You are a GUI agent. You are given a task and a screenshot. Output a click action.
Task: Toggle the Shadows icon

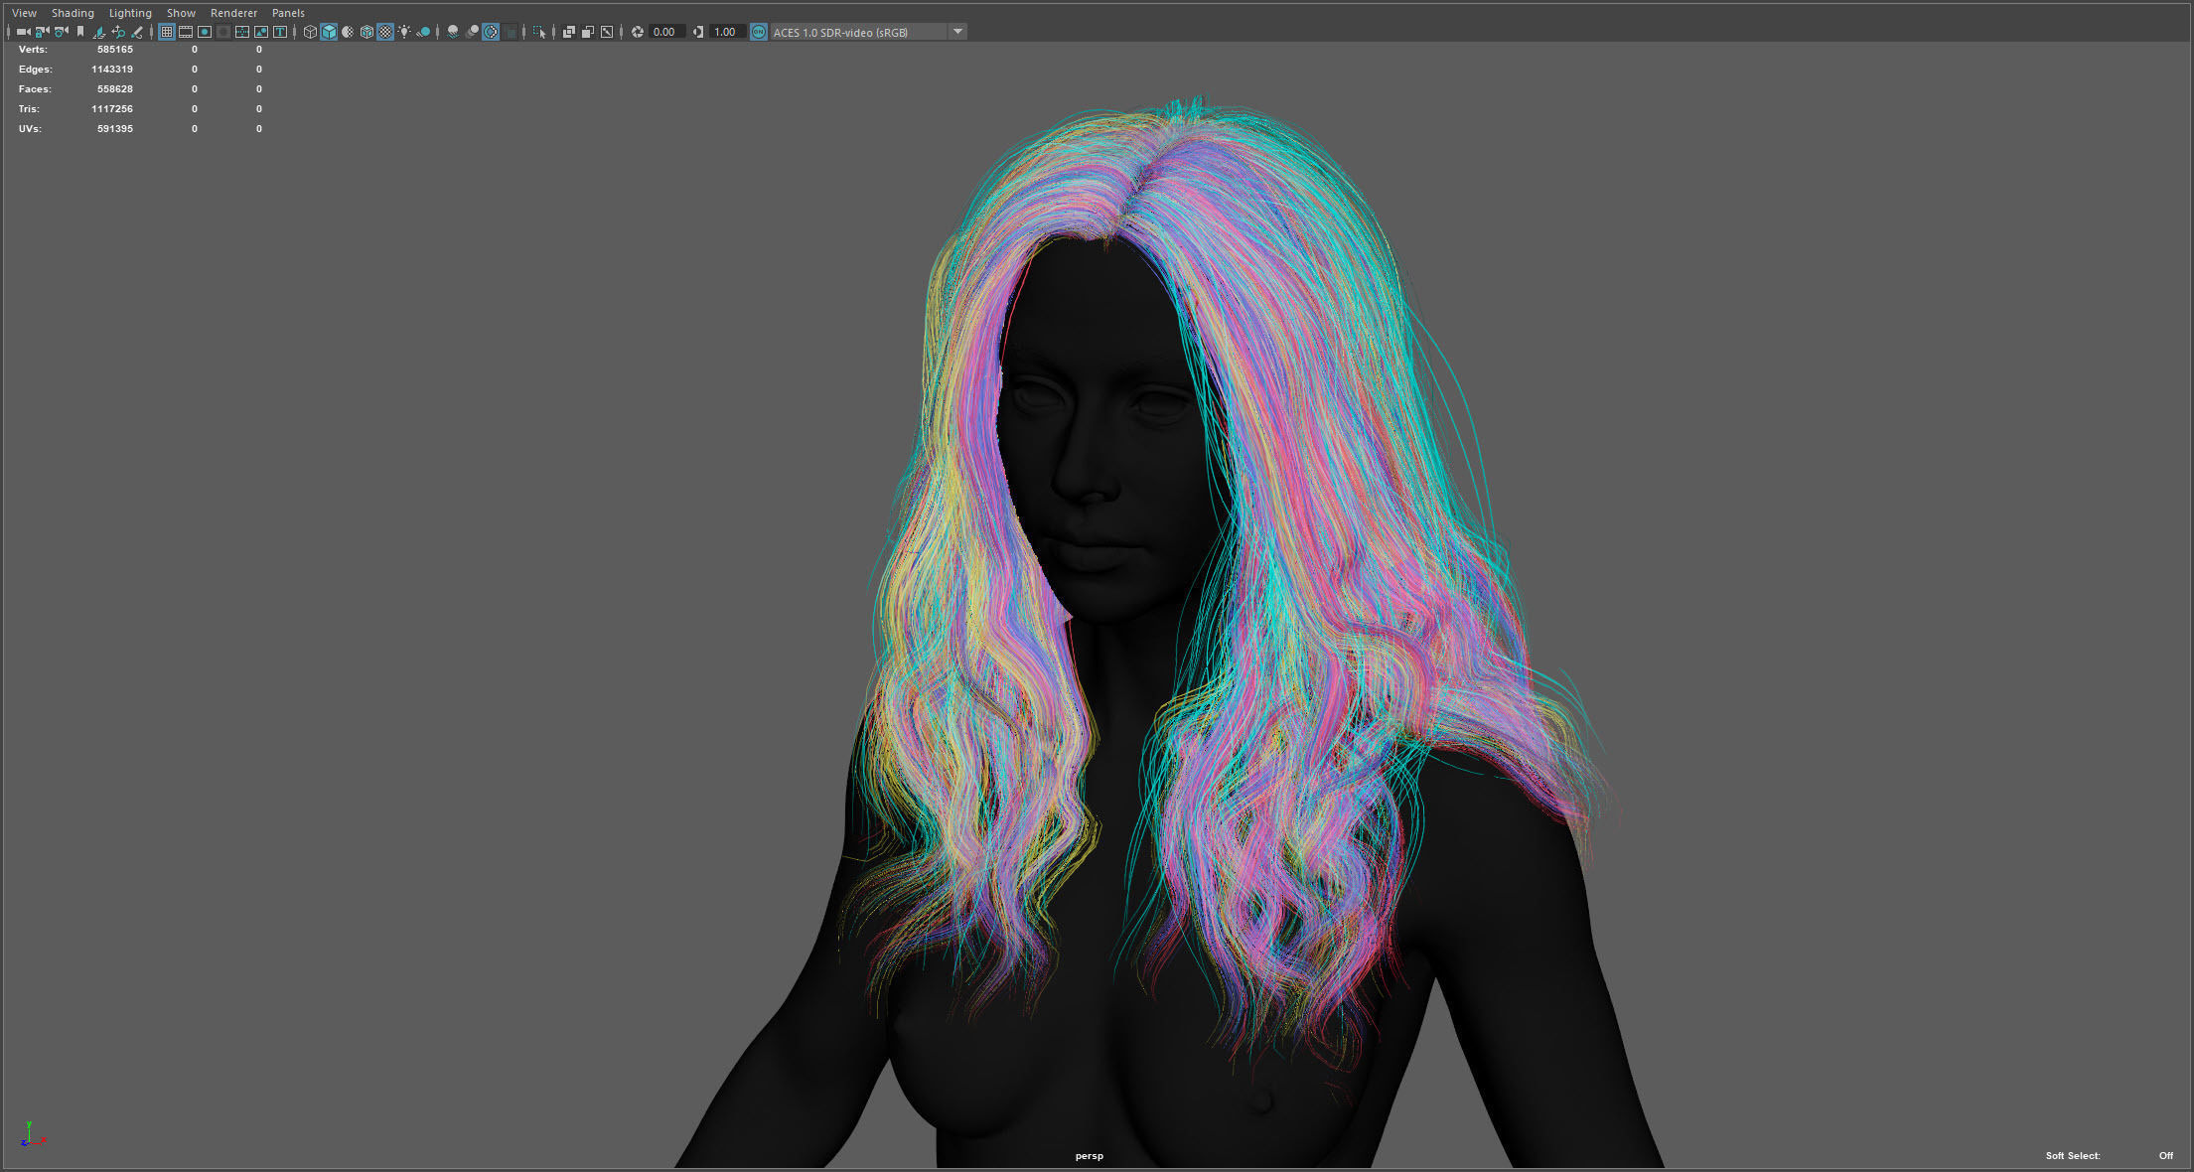423,32
